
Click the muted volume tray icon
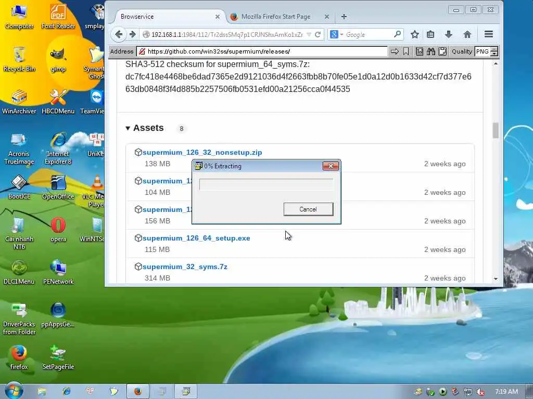pyautogui.click(x=480, y=392)
